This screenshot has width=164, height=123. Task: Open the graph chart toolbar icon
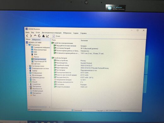click(x=48, y=36)
